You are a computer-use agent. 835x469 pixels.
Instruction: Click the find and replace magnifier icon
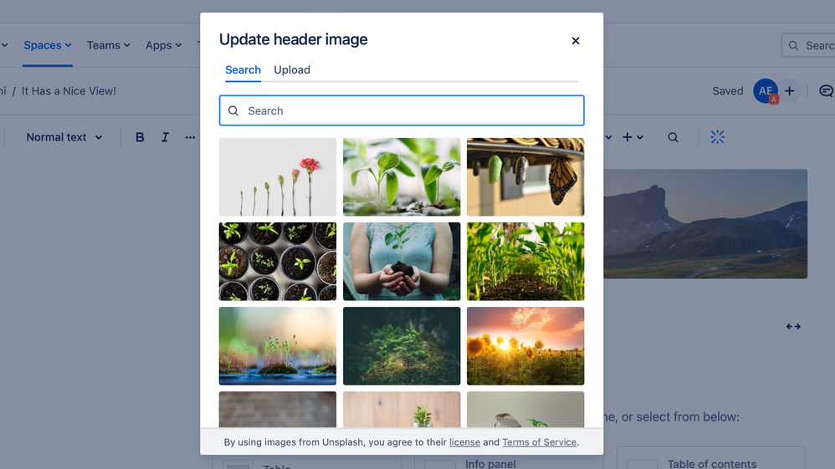click(x=674, y=137)
